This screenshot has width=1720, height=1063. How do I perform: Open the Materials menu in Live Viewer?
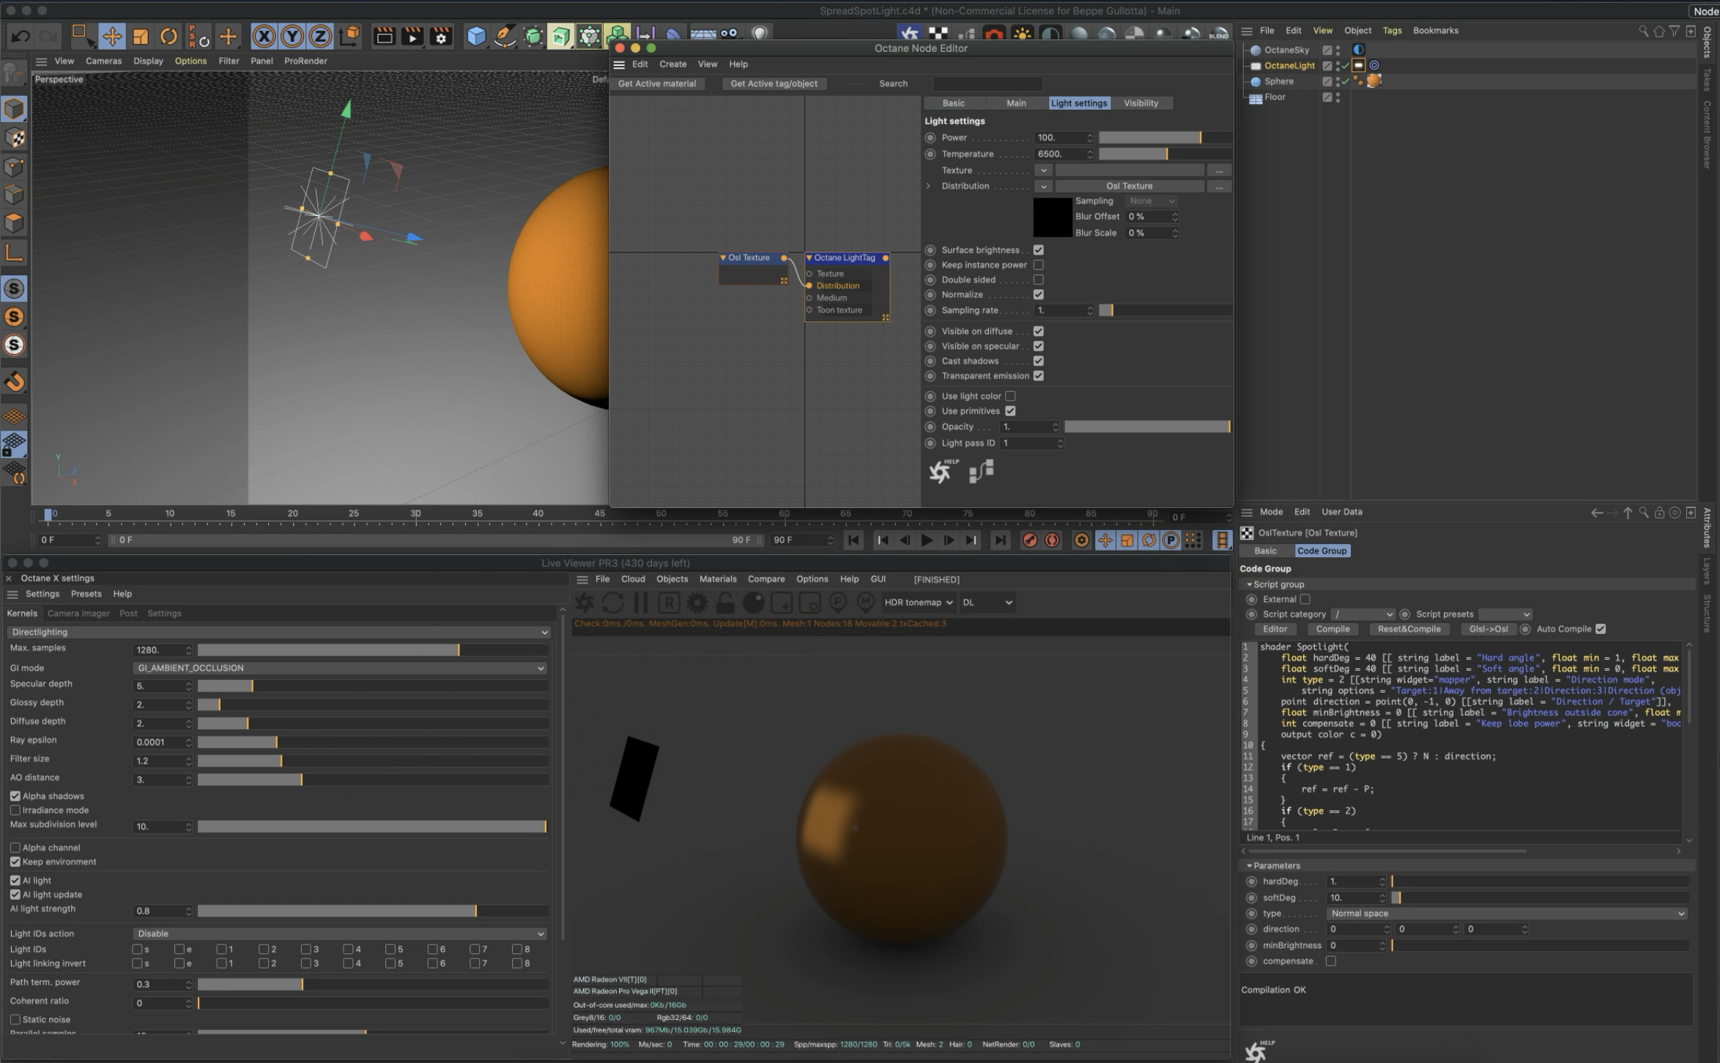pos(717,579)
